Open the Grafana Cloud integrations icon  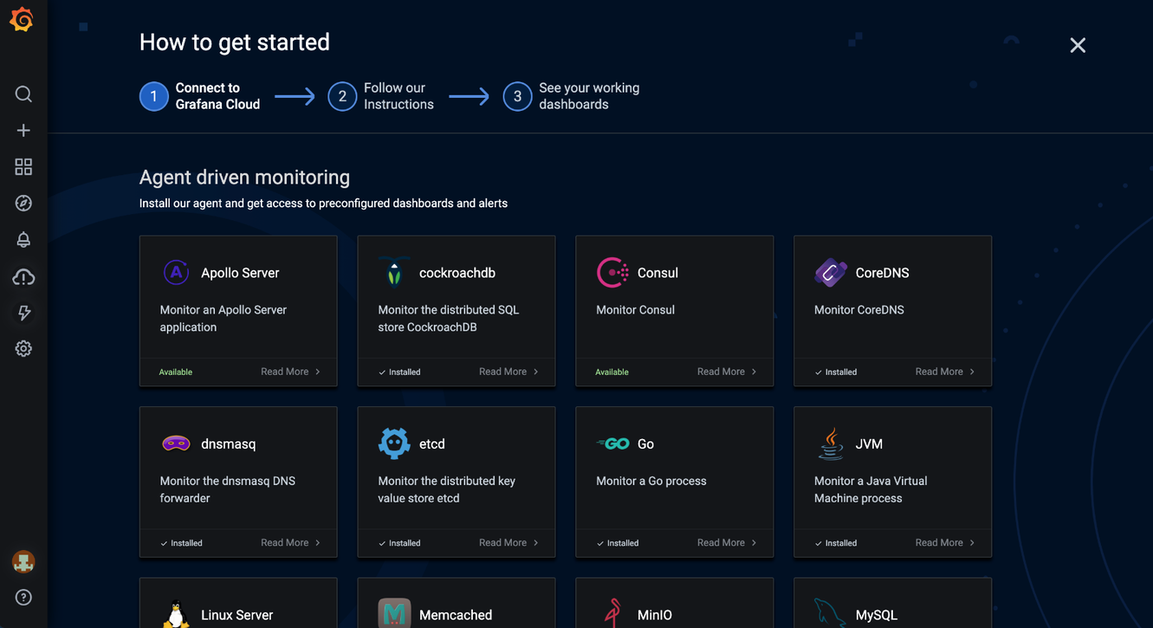point(23,276)
